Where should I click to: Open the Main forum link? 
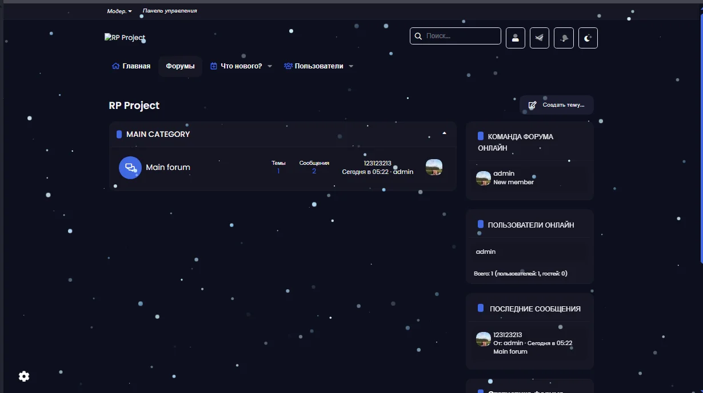click(168, 167)
